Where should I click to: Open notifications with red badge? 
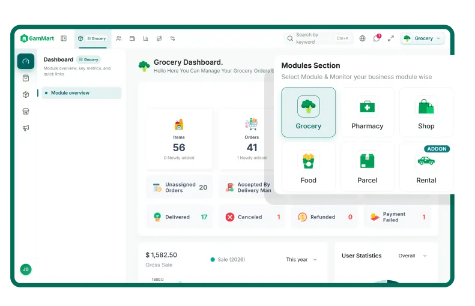(x=377, y=38)
